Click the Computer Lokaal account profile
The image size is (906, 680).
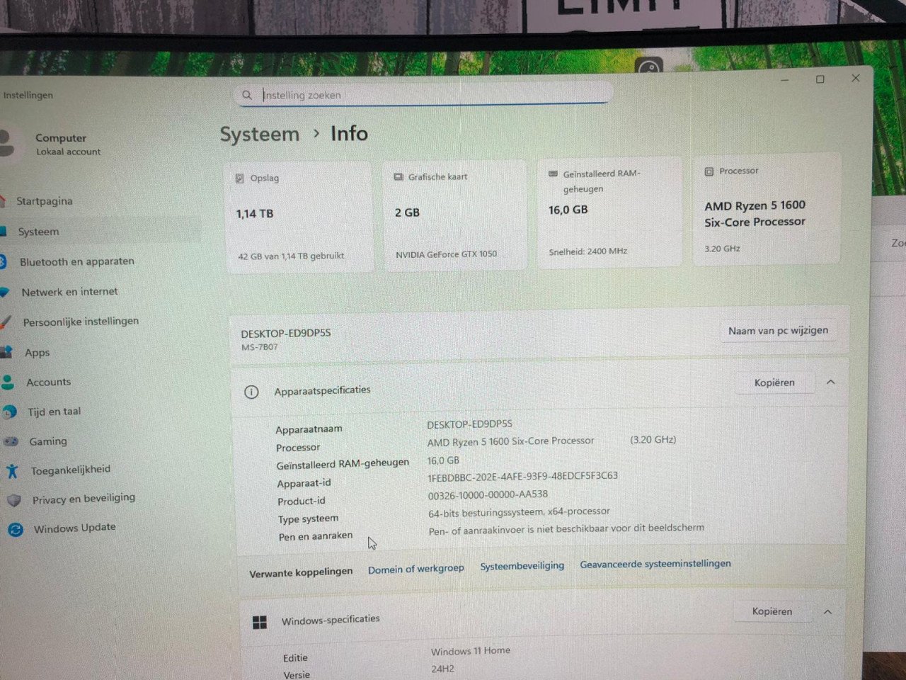pos(60,144)
